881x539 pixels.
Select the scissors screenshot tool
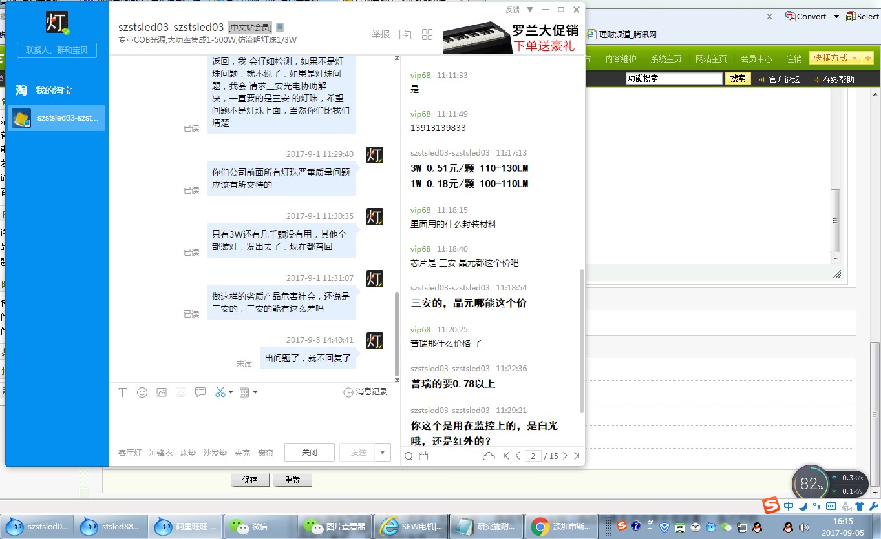pyautogui.click(x=220, y=392)
